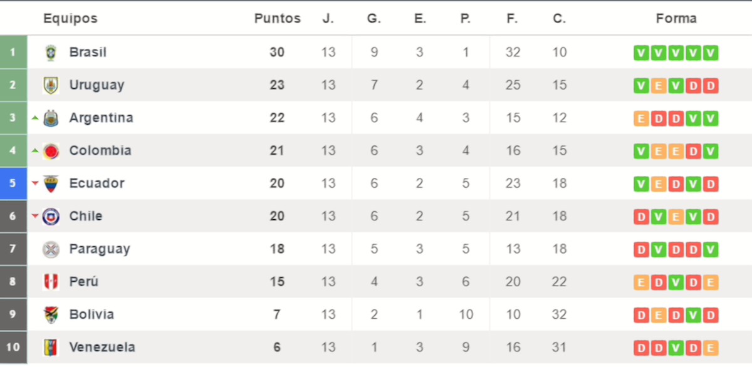Click the Brasil team crest icon

coord(51,53)
